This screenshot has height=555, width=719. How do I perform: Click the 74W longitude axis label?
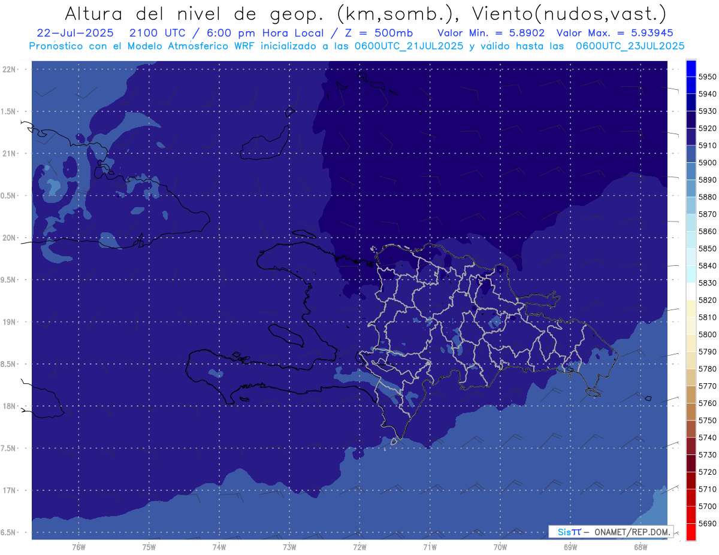(219, 547)
